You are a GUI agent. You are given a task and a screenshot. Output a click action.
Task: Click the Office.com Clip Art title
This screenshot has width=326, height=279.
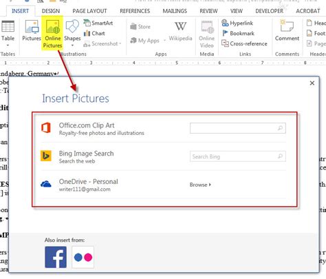pyautogui.click(x=87, y=125)
